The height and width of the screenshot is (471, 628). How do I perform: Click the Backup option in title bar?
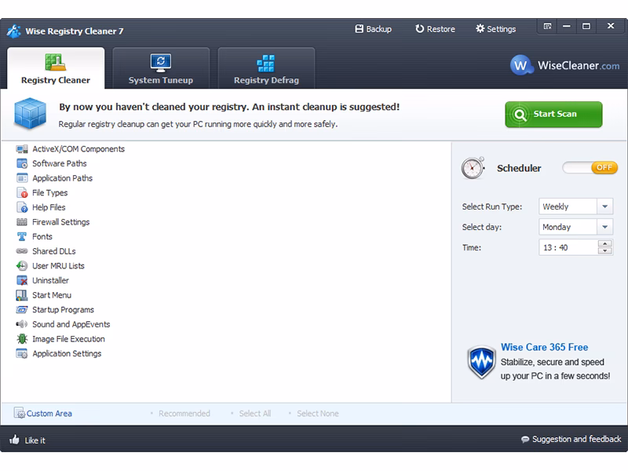pos(373,29)
